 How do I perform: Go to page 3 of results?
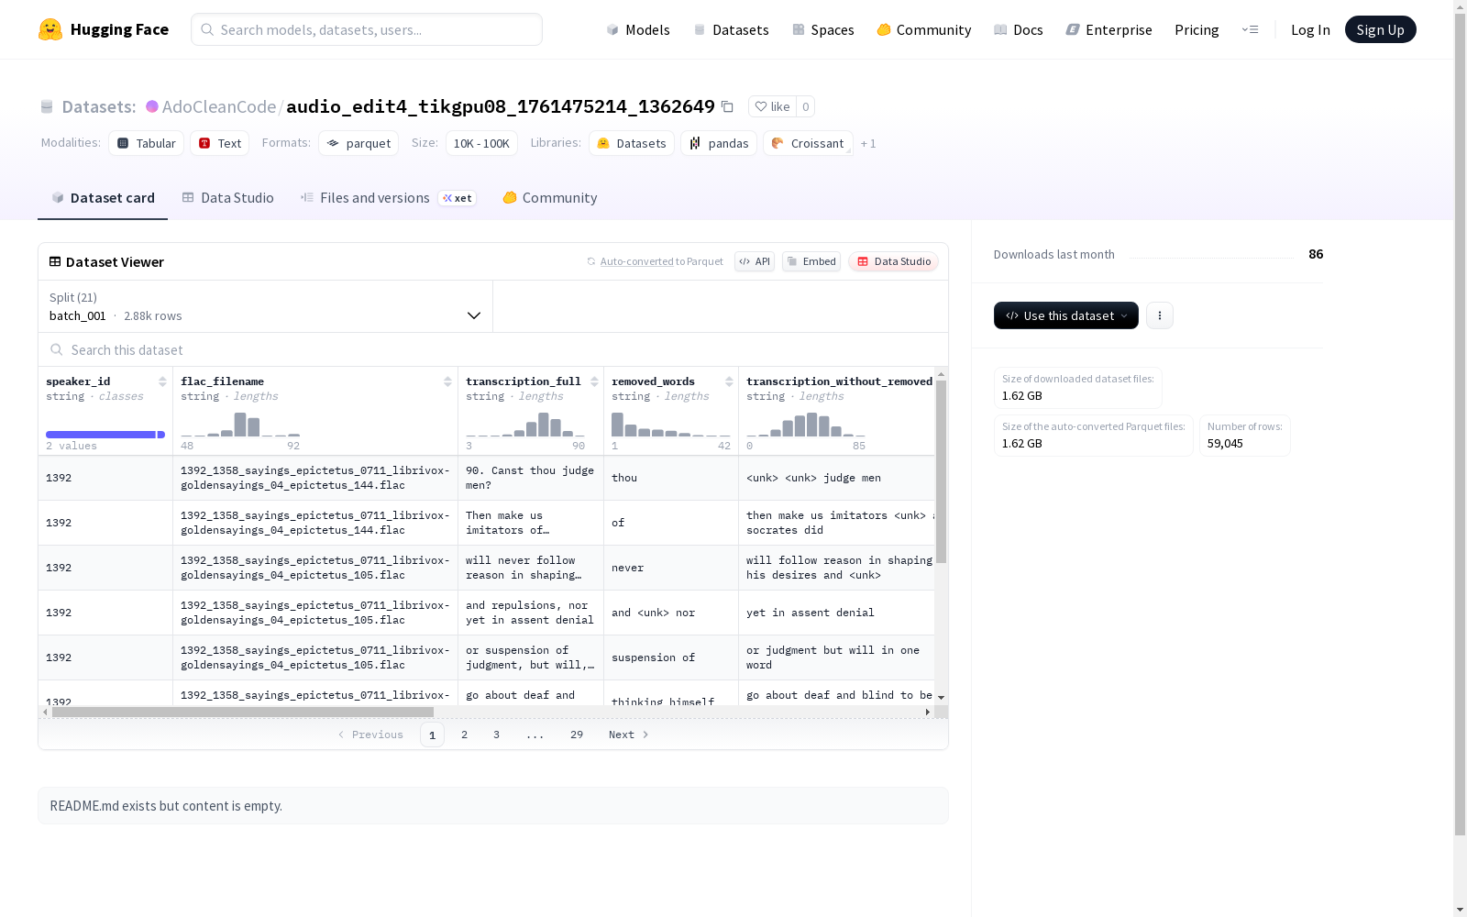click(496, 735)
